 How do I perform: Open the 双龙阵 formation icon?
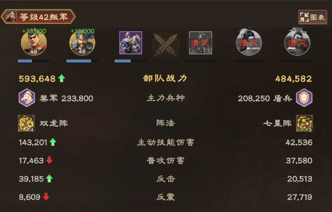[26, 123]
